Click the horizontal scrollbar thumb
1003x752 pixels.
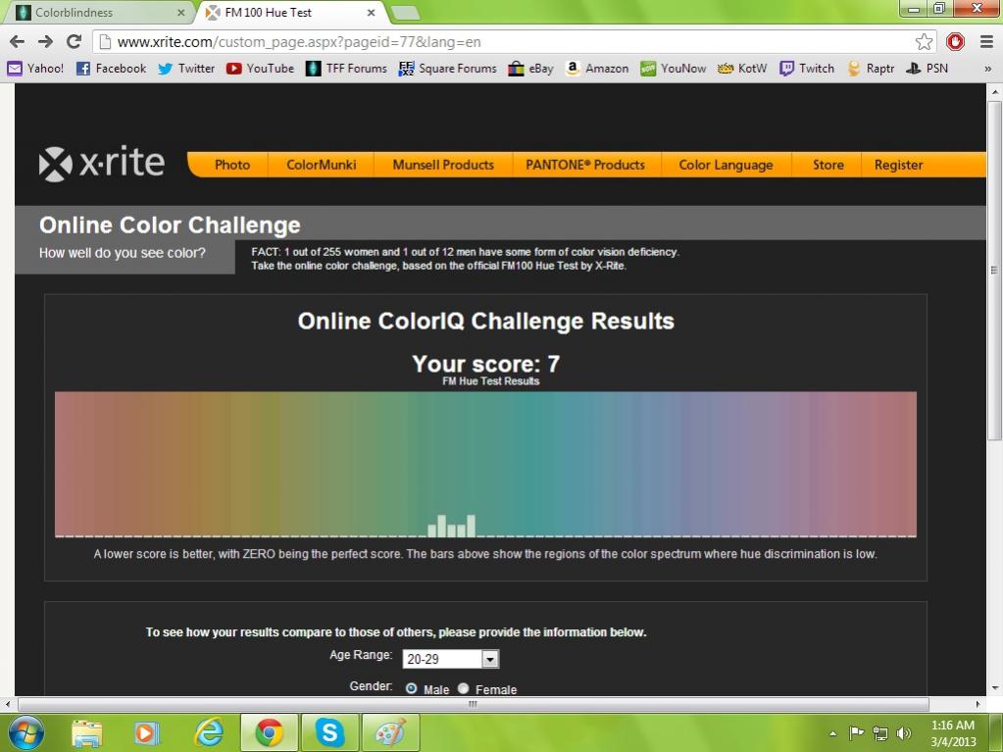tap(474, 704)
